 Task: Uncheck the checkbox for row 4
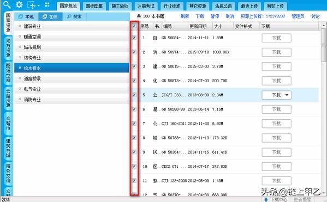[x=134, y=80]
